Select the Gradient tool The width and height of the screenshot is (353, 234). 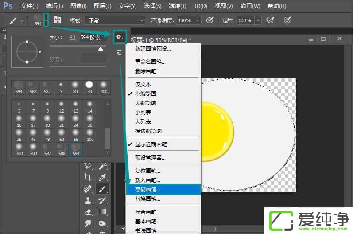tap(102, 212)
